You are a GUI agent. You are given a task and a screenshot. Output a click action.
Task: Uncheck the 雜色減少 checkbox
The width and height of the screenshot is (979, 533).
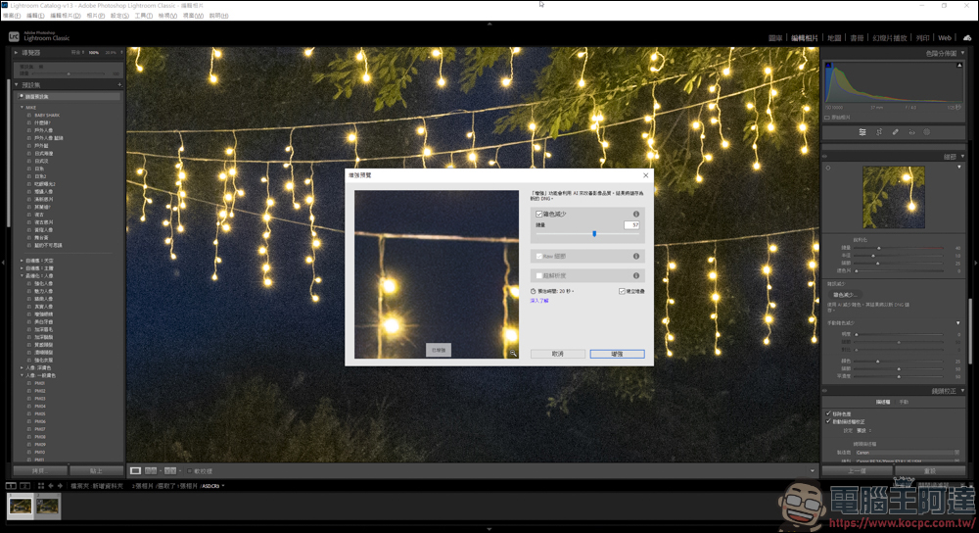pos(538,214)
